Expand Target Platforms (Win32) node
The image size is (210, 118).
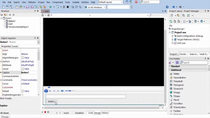pos(173,40)
